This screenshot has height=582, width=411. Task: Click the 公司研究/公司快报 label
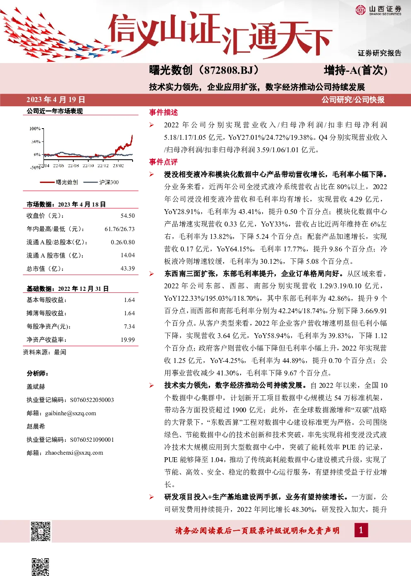tap(353, 100)
